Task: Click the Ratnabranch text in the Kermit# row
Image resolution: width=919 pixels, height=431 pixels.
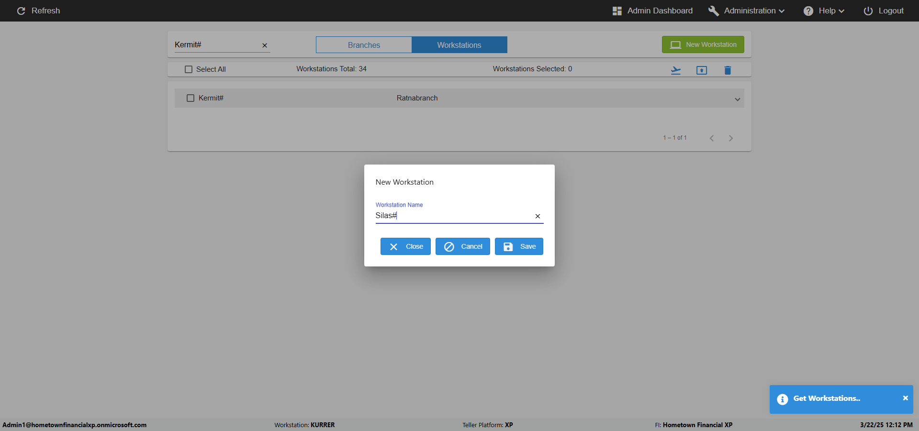Action: (x=417, y=98)
